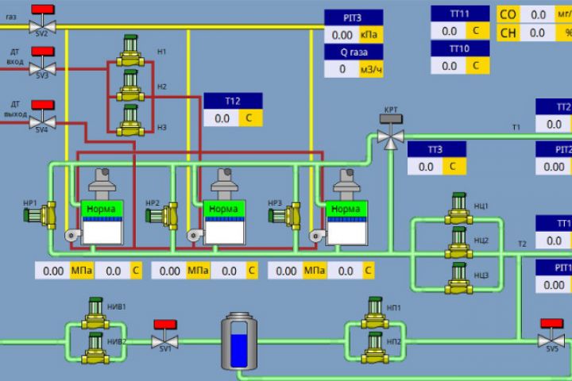Screen dimensions: 572x381
Task: Select pump Н1
Action: coord(130,51)
